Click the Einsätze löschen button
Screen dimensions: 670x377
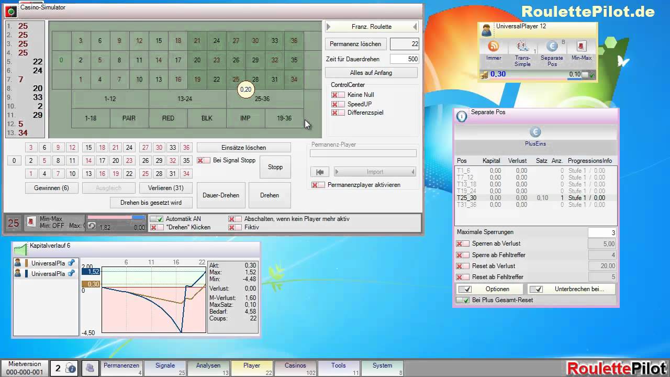click(x=244, y=148)
